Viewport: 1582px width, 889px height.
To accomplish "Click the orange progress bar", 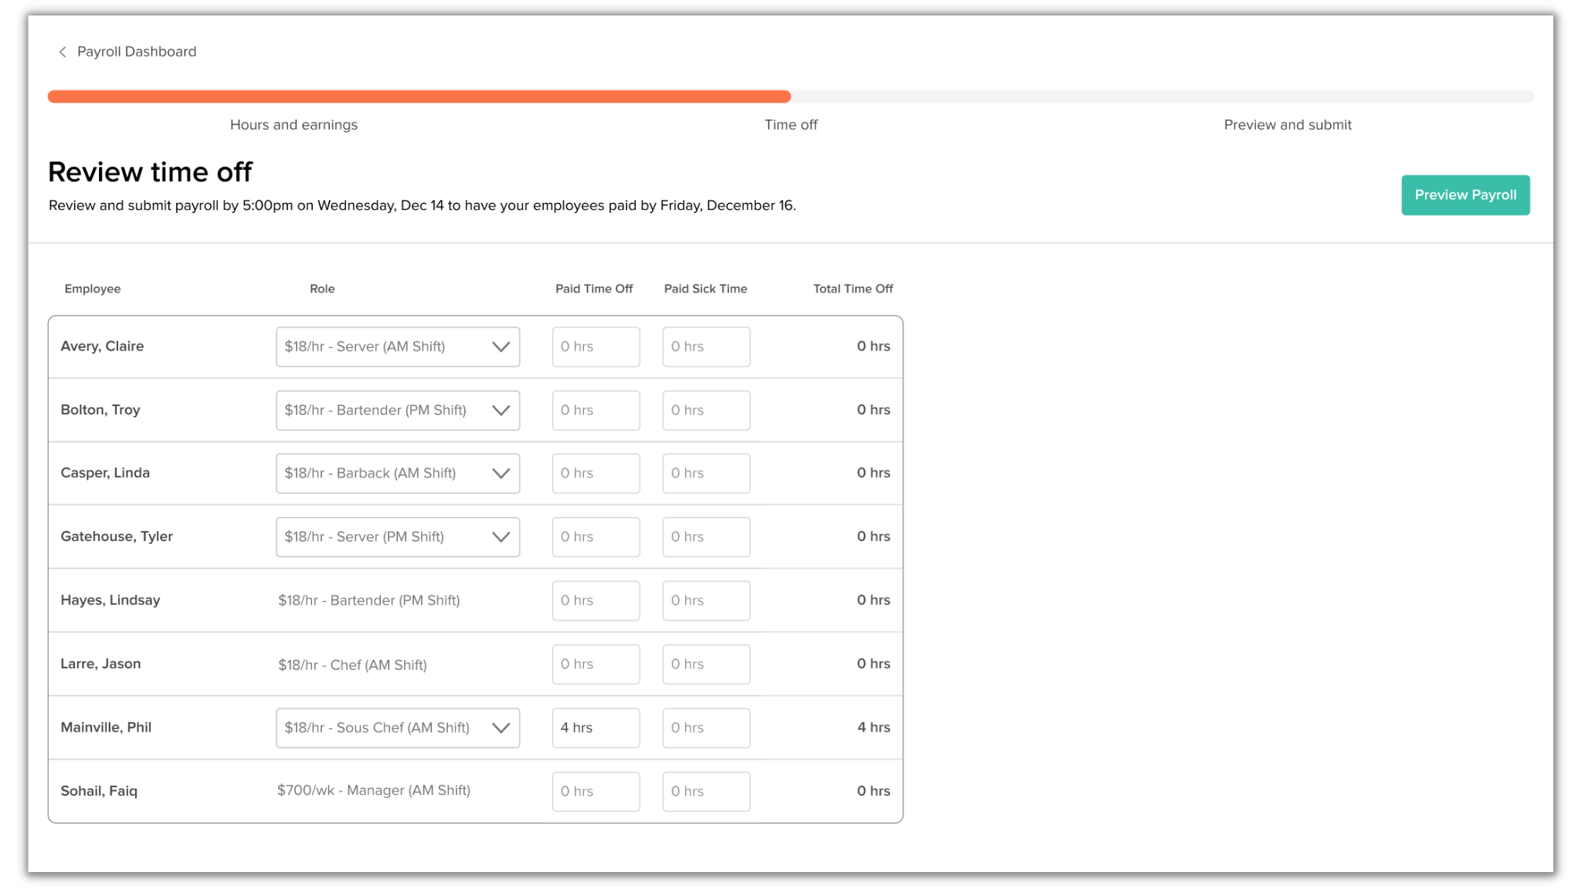I will tap(419, 96).
